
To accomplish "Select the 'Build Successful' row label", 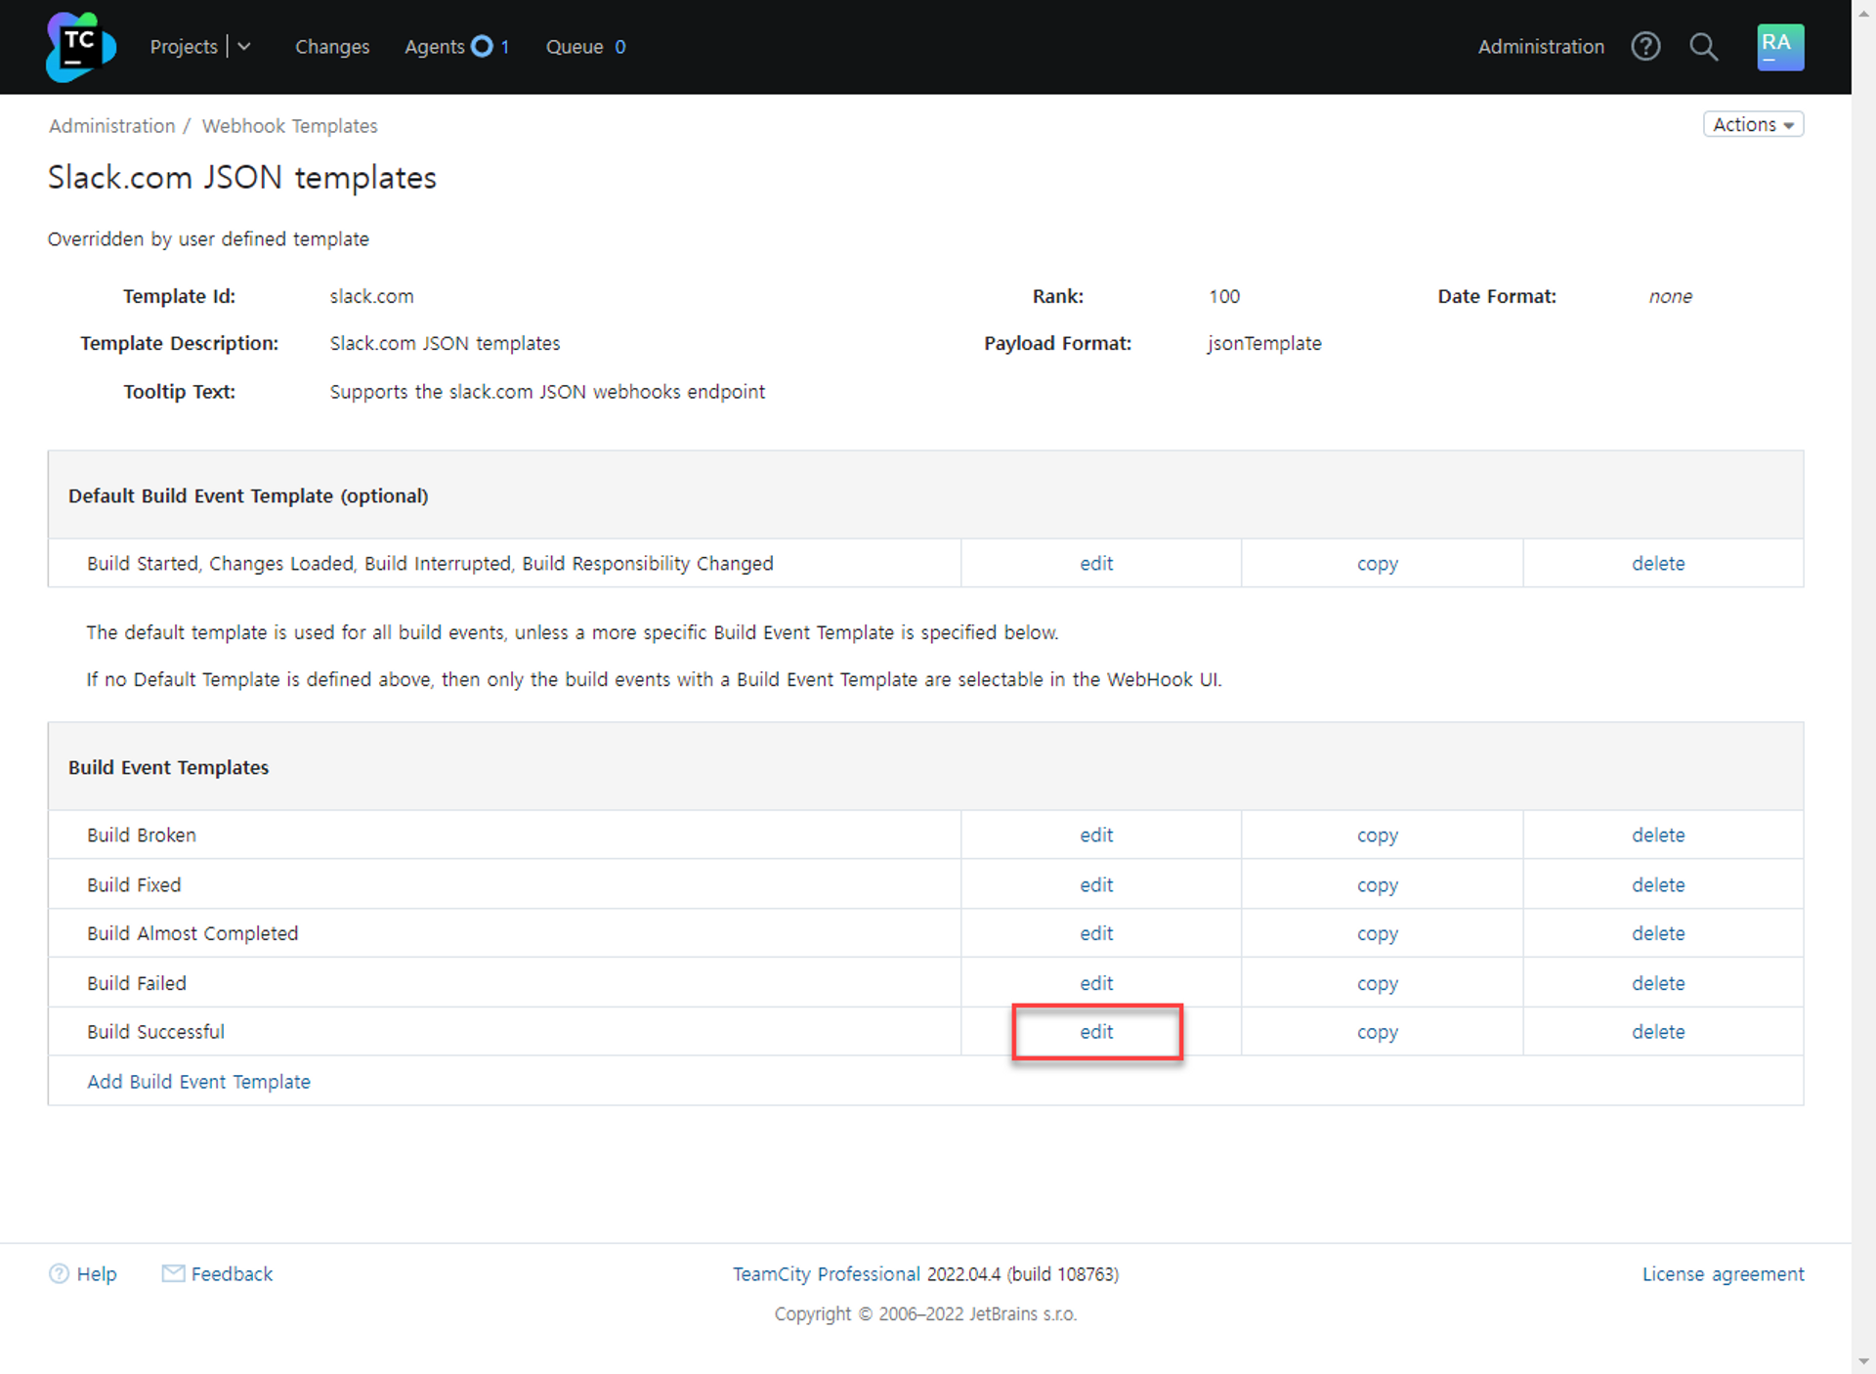I will tap(155, 1032).
